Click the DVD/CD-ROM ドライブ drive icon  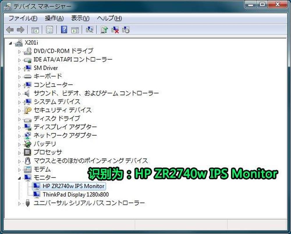click(x=28, y=51)
